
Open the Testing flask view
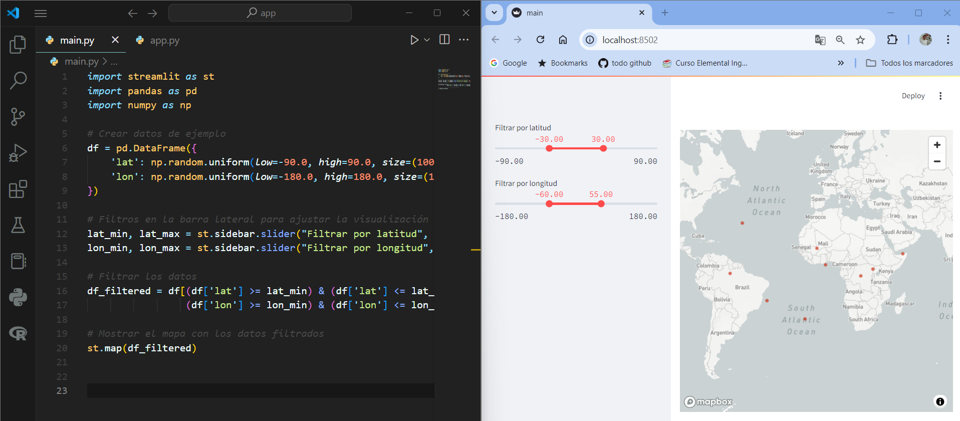18,225
